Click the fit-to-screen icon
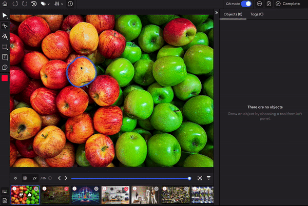Image resolution: width=308 pixels, height=206 pixels. pos(200,178)
